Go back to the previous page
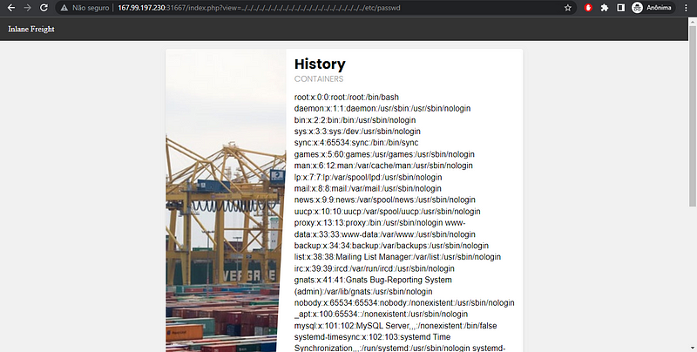 (11, 8)
